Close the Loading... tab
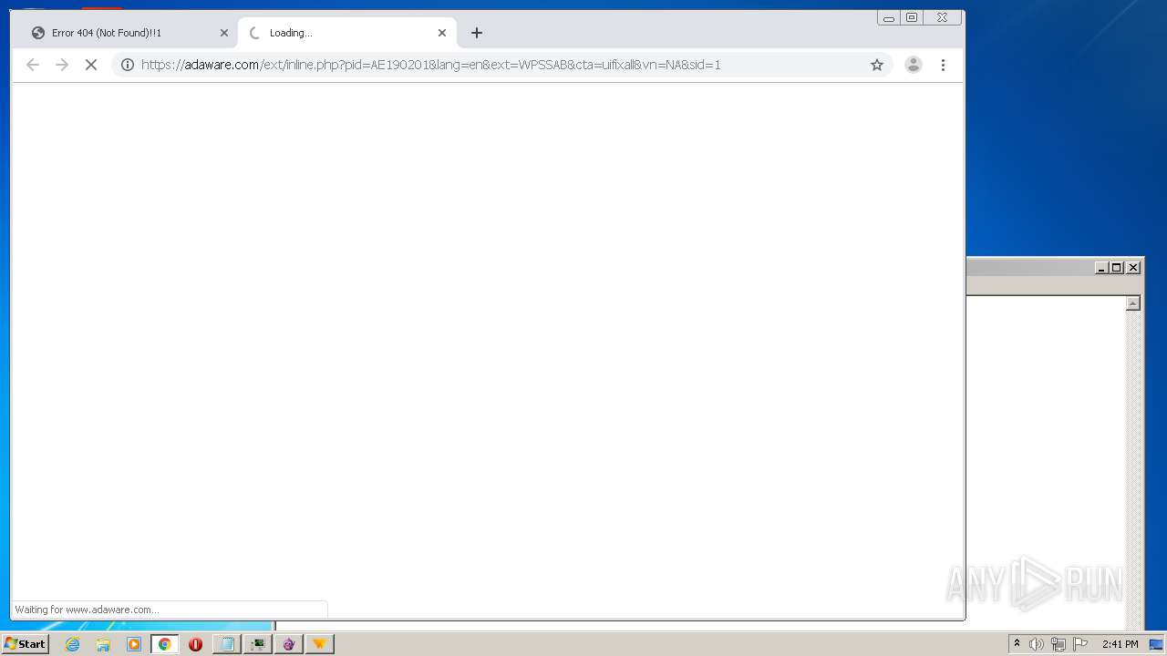This screenshot has height=656, width=1167. 442,33
